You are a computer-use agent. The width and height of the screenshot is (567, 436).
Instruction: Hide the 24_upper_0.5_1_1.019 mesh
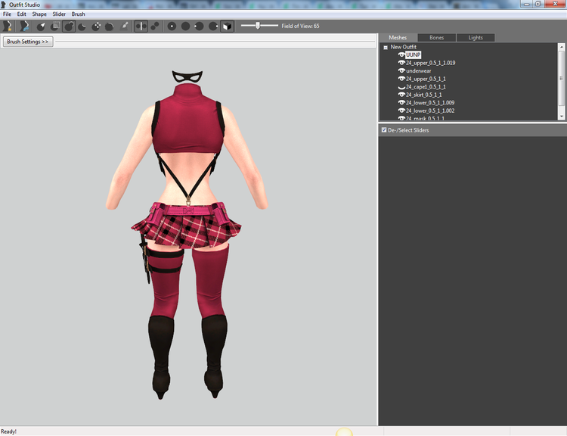click(x=401, y=63)
